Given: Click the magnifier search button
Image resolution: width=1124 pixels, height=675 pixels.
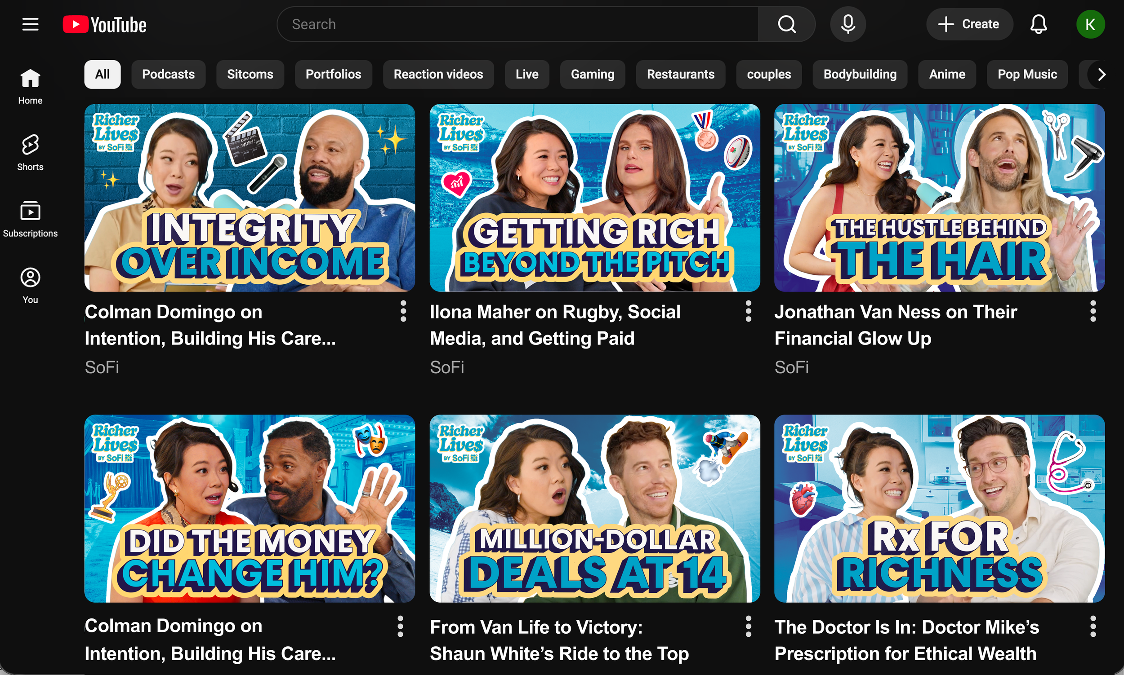Looking at the screenshot, I should 787,24.
